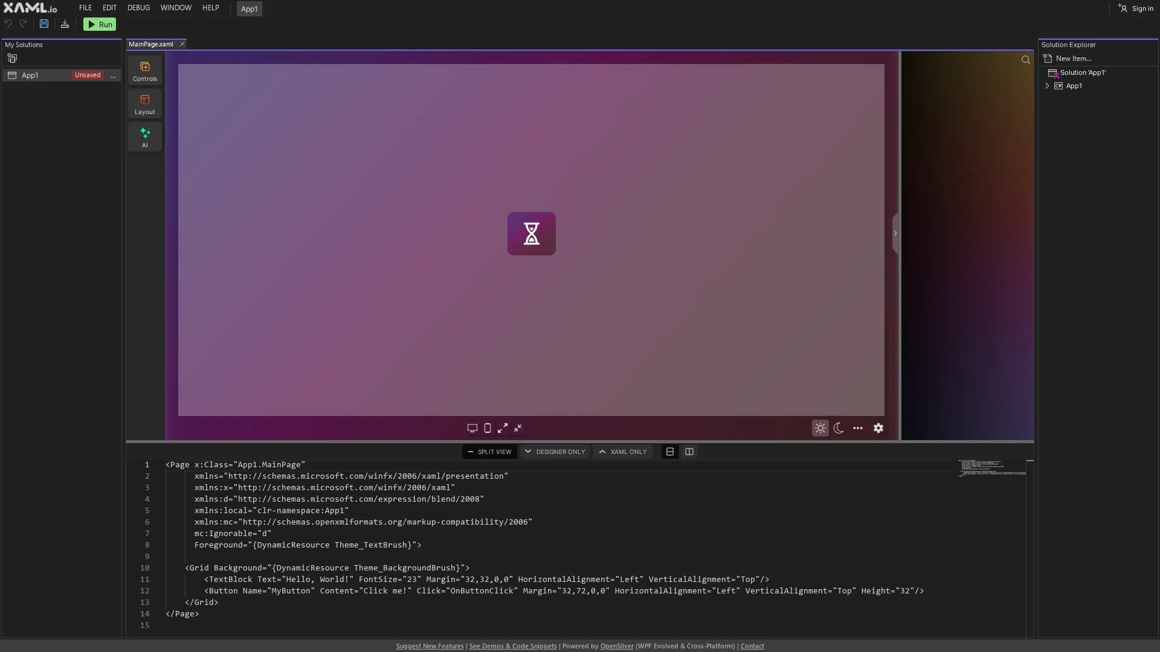
Task: Open the EDIT menu
Action: [109, 8]
